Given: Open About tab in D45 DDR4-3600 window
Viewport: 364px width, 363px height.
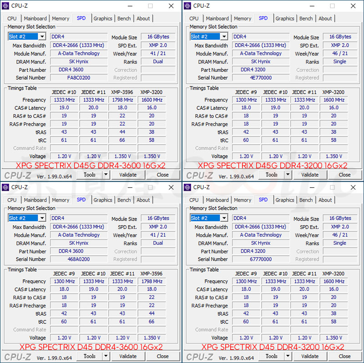Looking at the screenshot, I should pos(143,200).
